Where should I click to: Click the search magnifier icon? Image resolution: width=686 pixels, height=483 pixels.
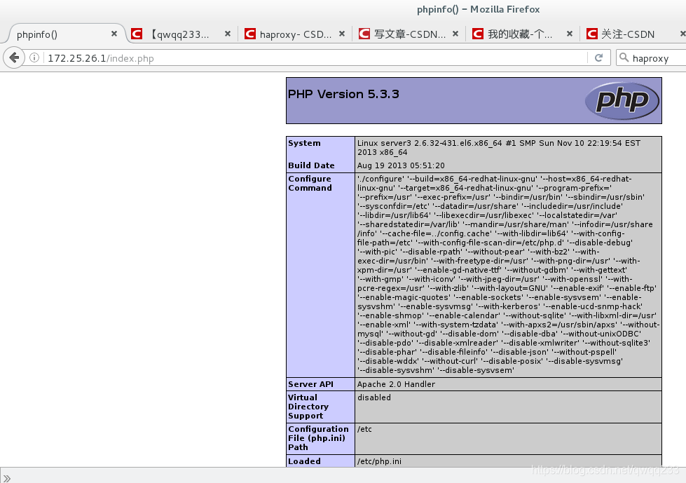(624, 57)
